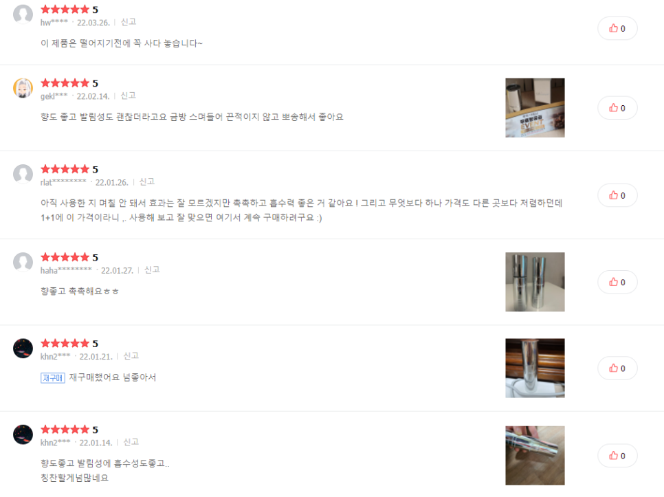
Task: Click 신고 on khn2*** 22.01.21 review
Action: pyautogui.click(x=131, y=356)
